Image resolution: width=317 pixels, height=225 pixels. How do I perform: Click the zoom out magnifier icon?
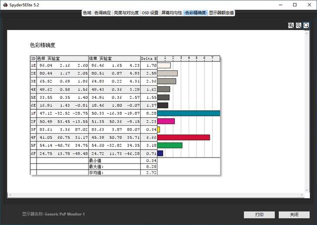click(x=299, y=25)
